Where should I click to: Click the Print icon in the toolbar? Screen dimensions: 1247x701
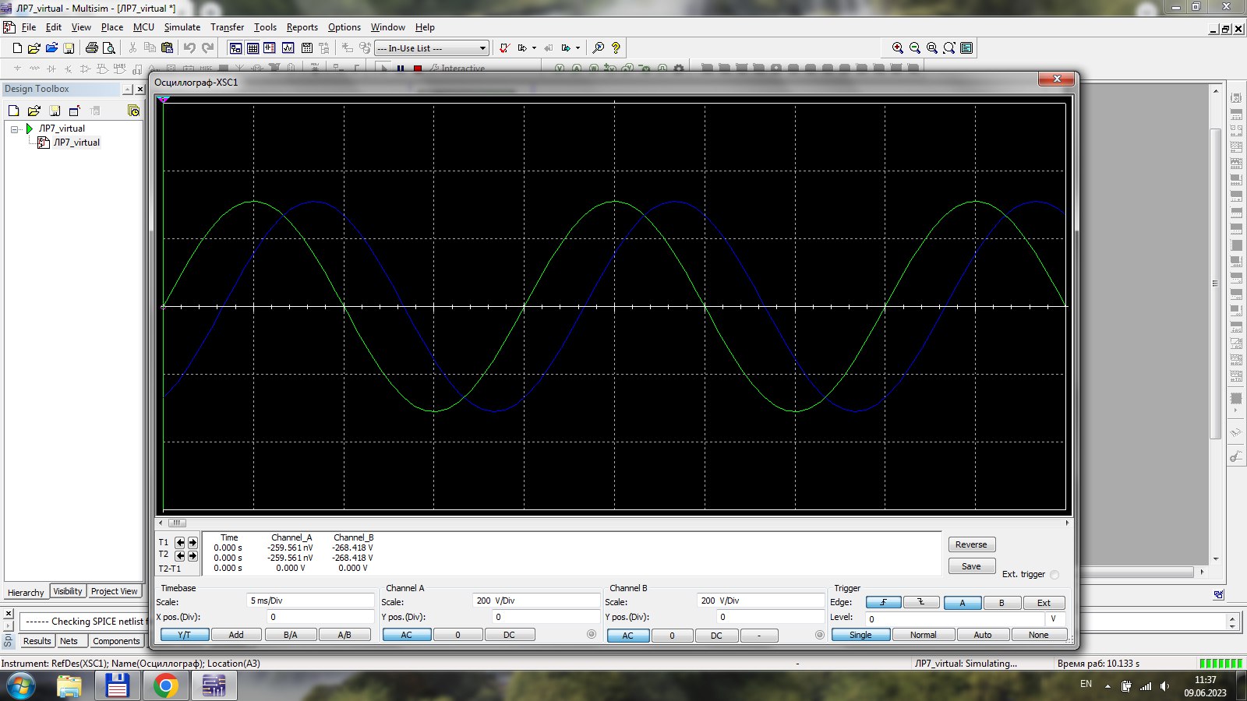[x=91, y=48]
